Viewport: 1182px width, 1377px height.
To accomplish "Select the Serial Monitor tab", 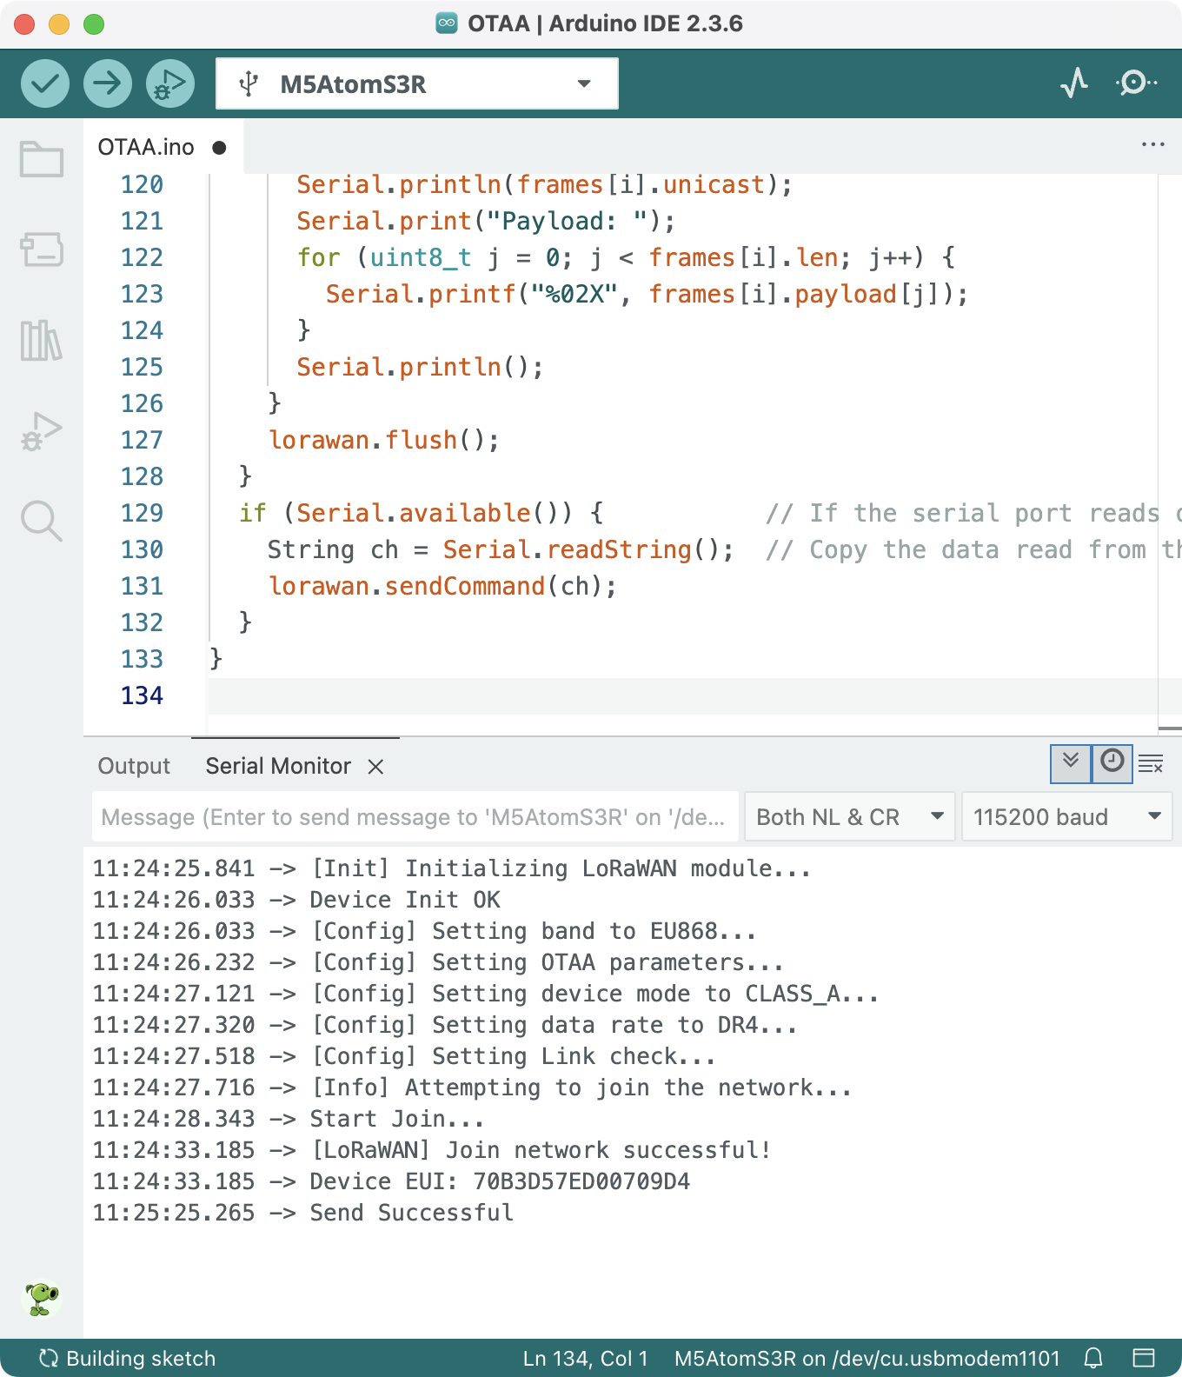I will (278, 766).
